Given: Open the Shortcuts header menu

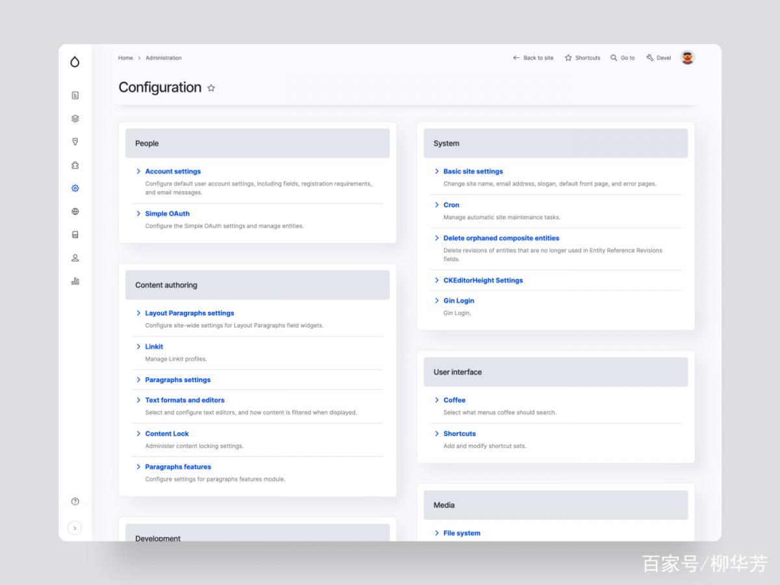Looking at the screenshot, I should pyautogui.click(x=582, y=58).
